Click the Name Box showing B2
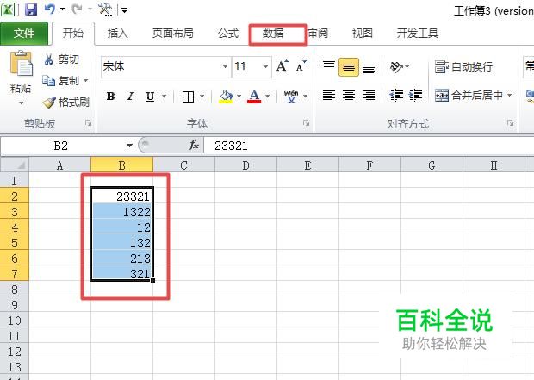Viewport: 534px width, 380px height. pos(61,146)
